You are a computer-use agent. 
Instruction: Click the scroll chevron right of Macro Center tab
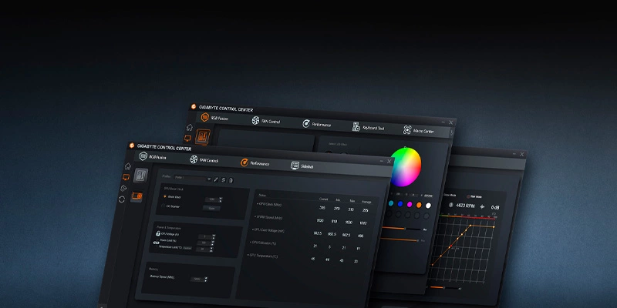tap(452, 132)
